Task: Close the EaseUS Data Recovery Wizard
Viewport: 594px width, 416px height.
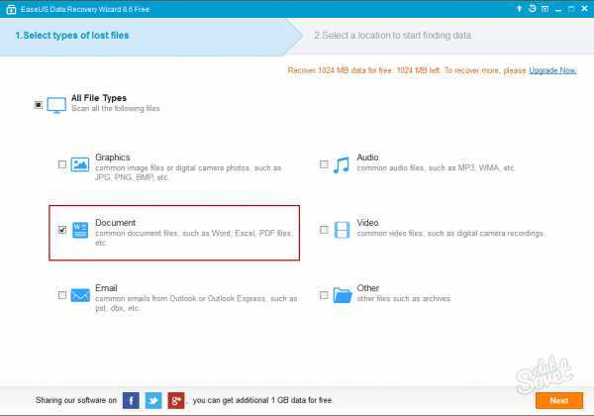Action: point(584,9)
